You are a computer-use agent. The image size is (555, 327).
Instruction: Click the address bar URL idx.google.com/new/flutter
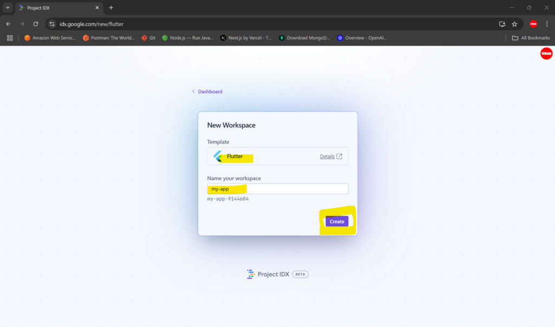pyautogui.click(x=91, y=24)
